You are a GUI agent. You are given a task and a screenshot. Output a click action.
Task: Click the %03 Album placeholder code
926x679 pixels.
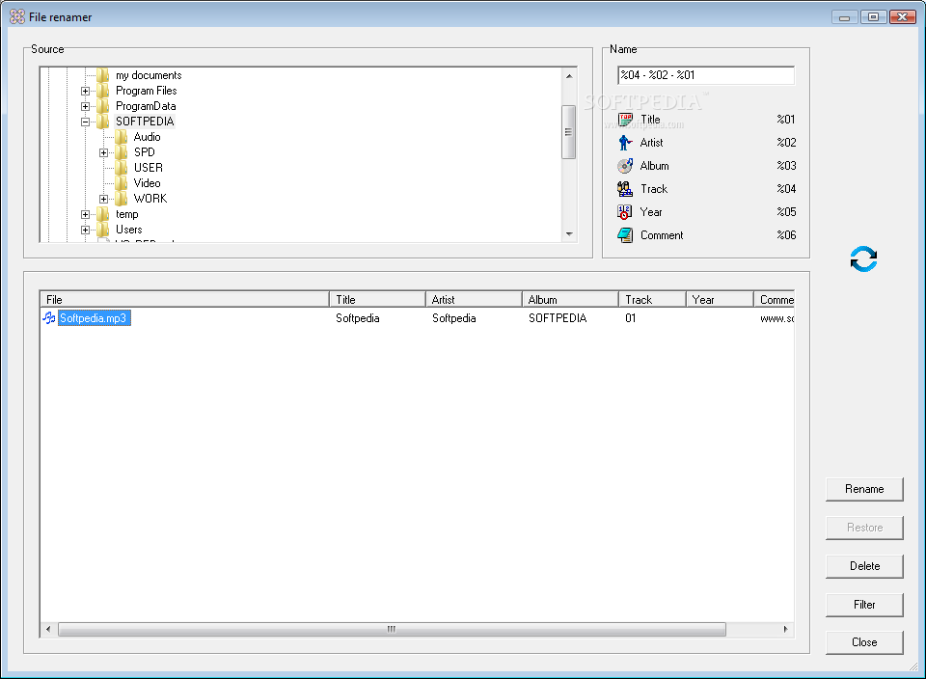click(x=786, y=165)
